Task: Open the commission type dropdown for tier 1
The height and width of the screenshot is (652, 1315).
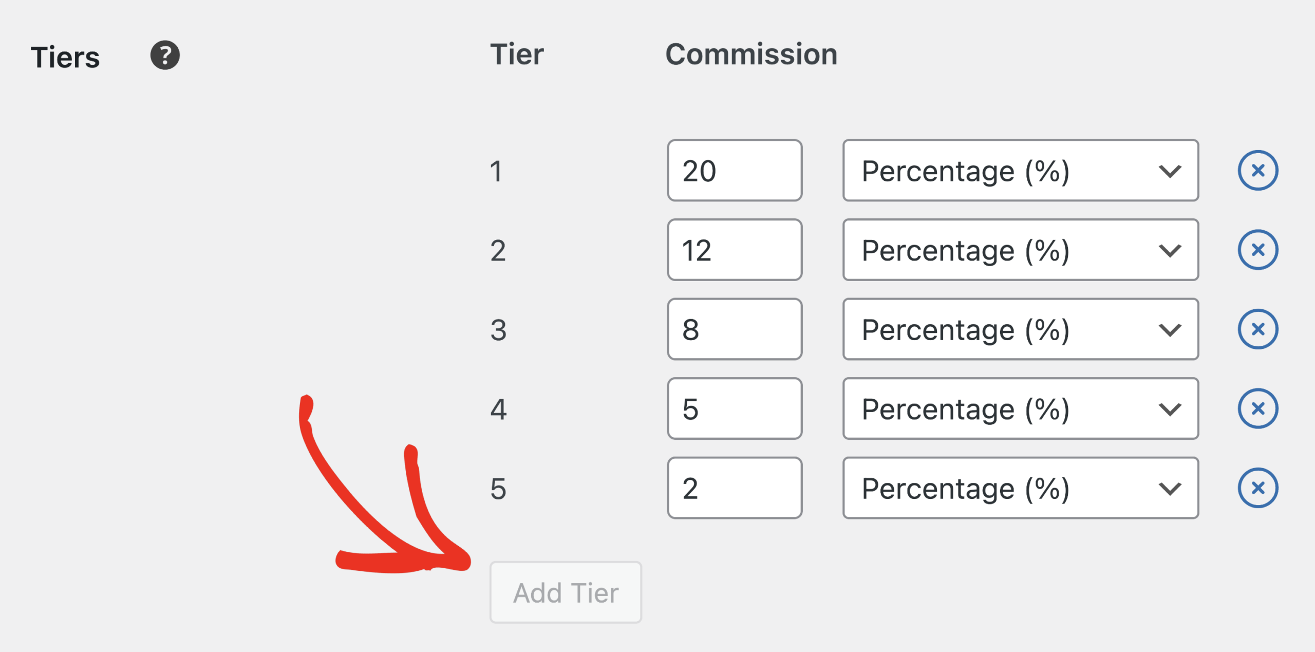Action: pyautogui.click(x=1020, y=171)
